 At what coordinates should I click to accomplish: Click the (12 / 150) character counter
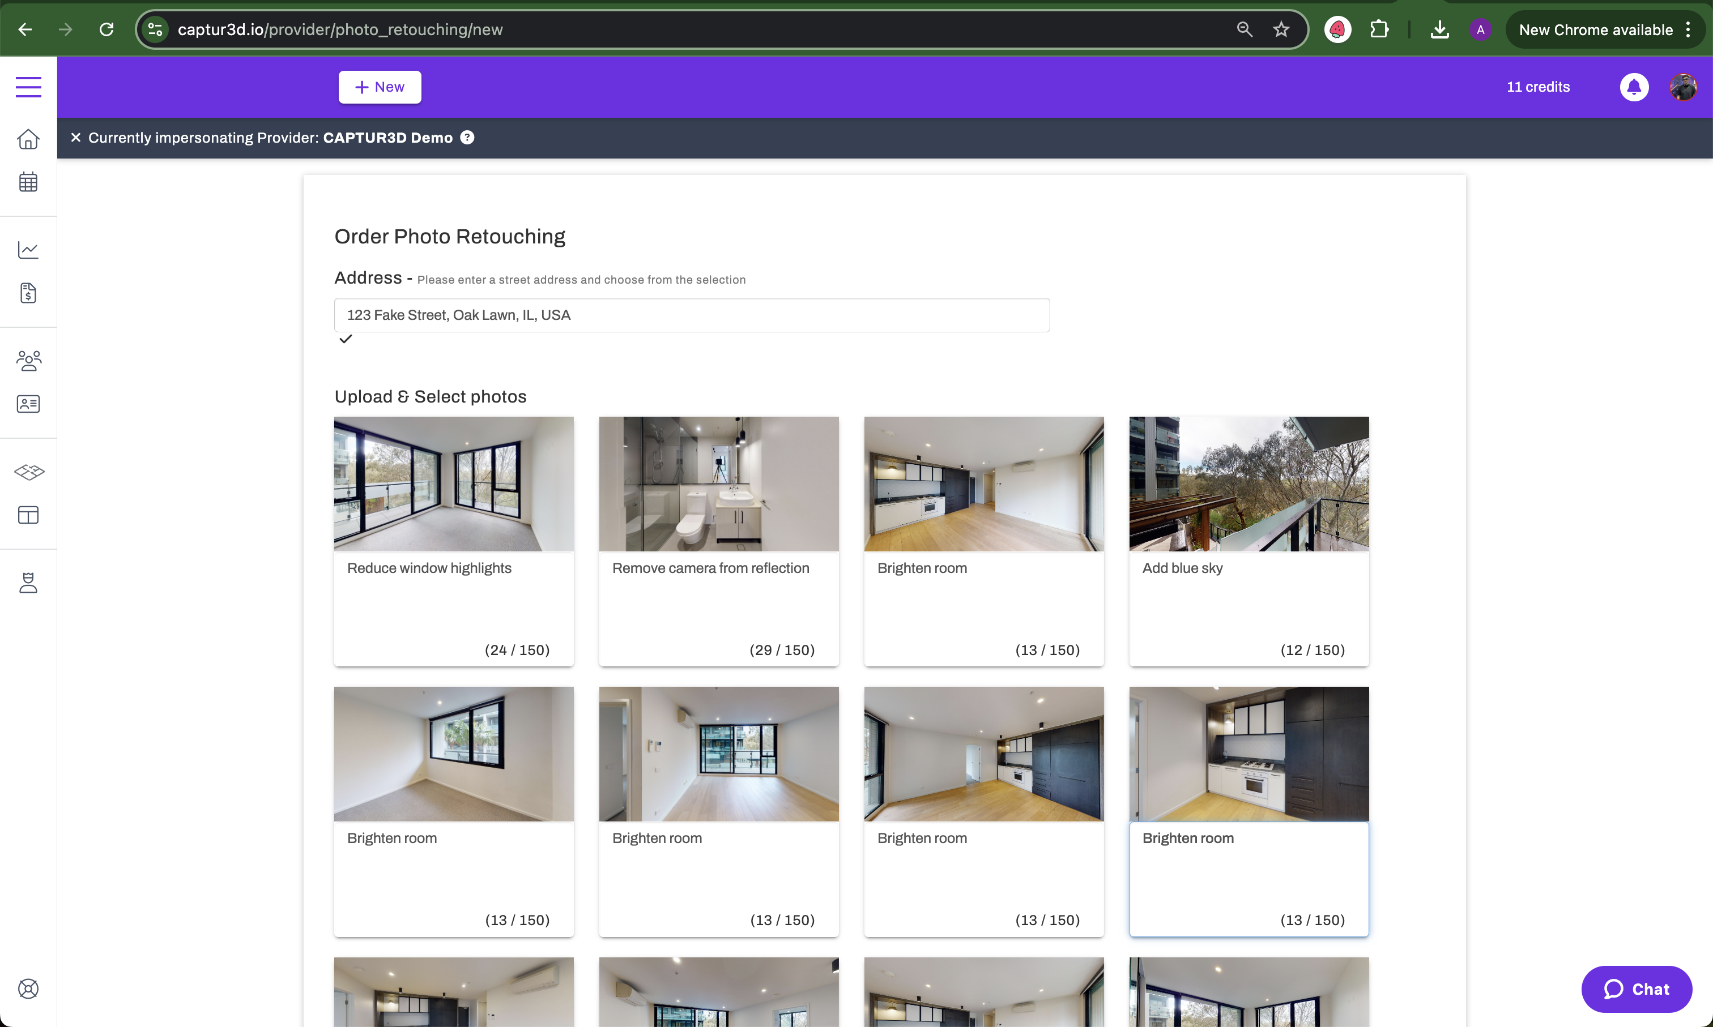[x=1312, y=650]
